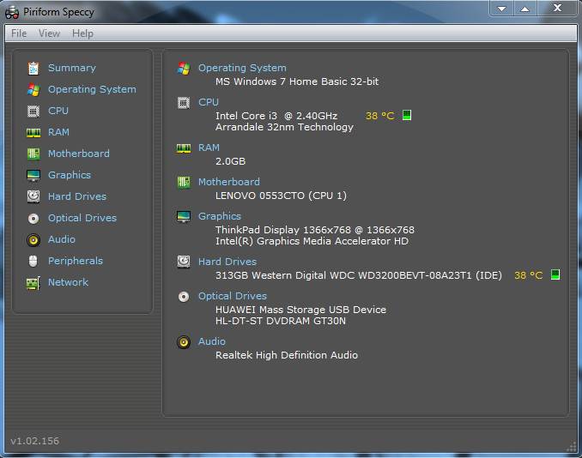582x458 pixels.
Task: Open Audio section from sidebar
Action: point(62,239)
